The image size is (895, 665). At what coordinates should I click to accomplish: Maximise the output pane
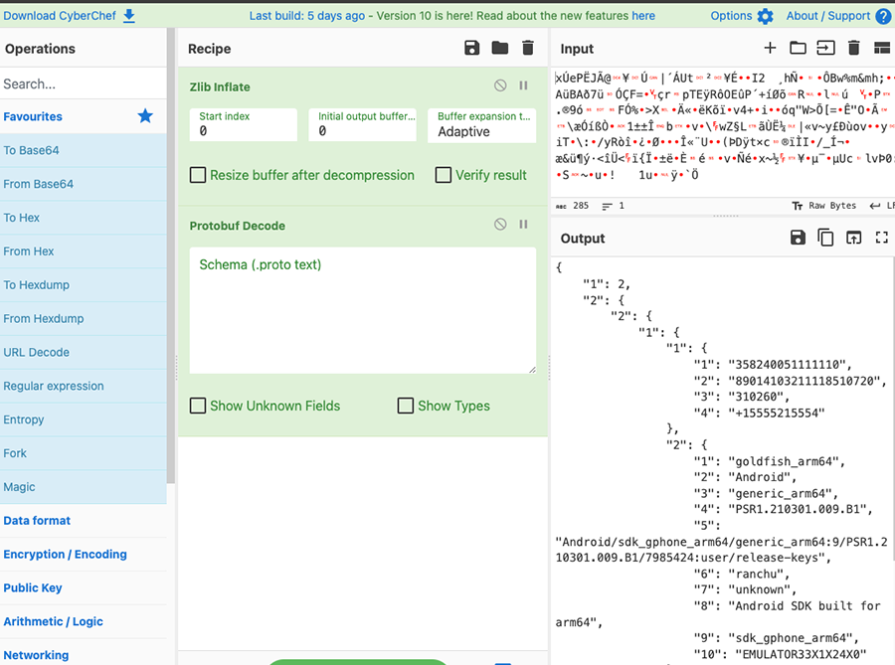[x=881, y=238]
